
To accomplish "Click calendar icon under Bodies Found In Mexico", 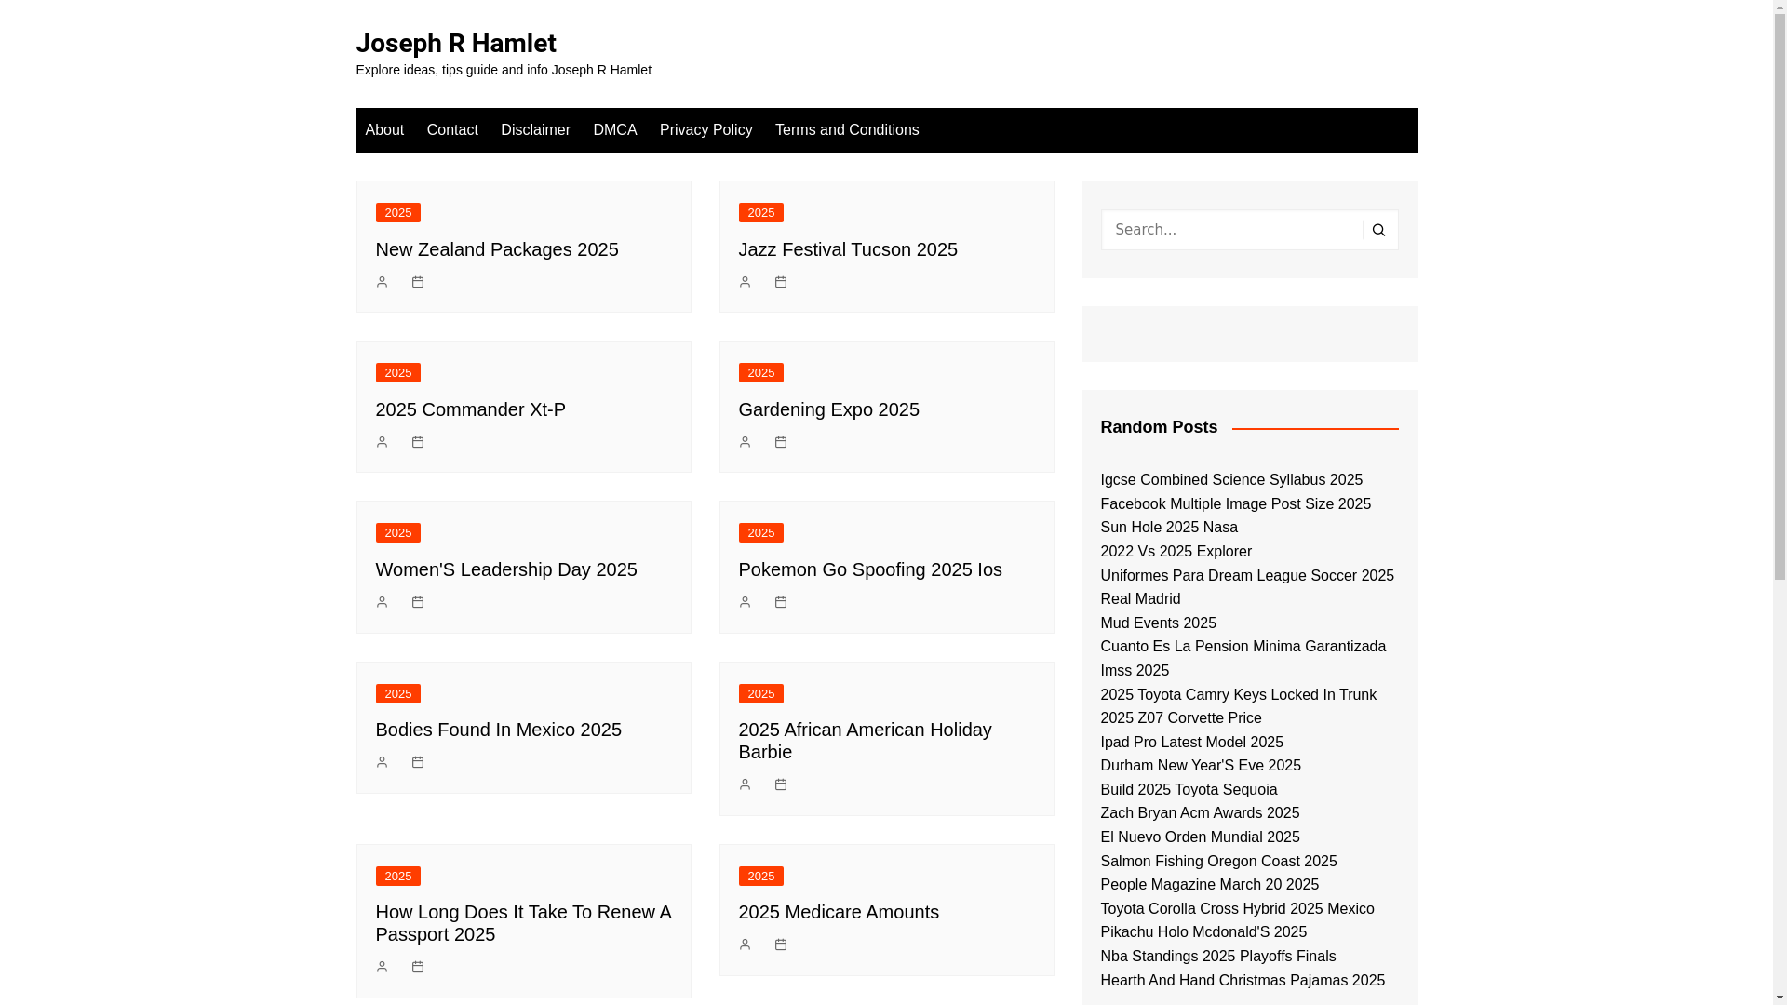I will pyautogui.click(x=418, y=762).
